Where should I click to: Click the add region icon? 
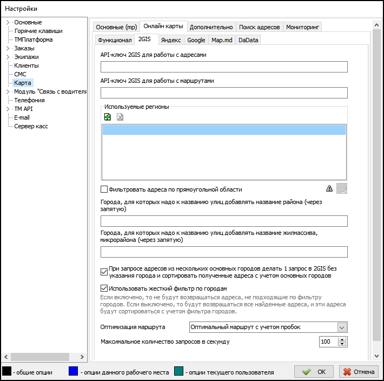[x=107, y=117]
